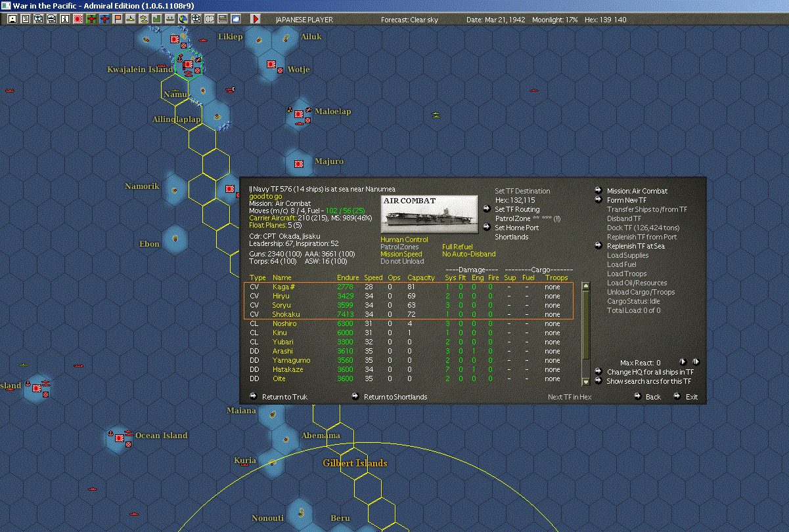Click arrow icon beside Mission: Air Combat

tap(598, 191)
